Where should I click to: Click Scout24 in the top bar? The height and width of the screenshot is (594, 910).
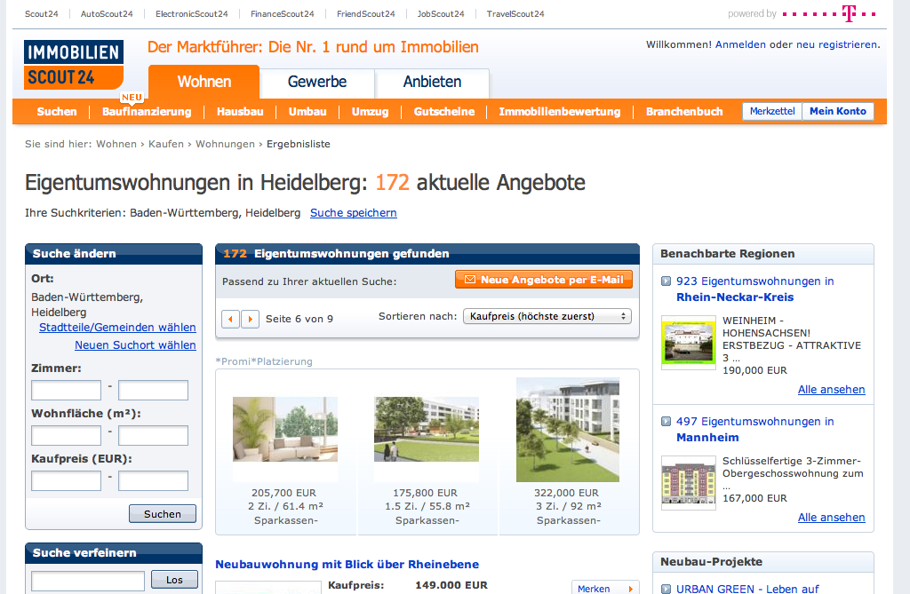(41, 14)
